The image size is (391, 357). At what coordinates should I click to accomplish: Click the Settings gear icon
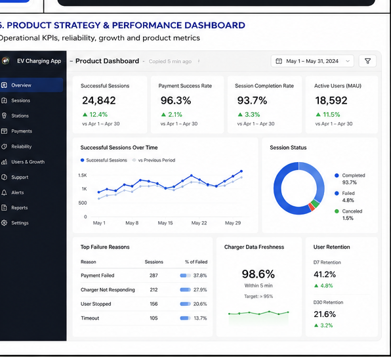[x=4, y=222]
